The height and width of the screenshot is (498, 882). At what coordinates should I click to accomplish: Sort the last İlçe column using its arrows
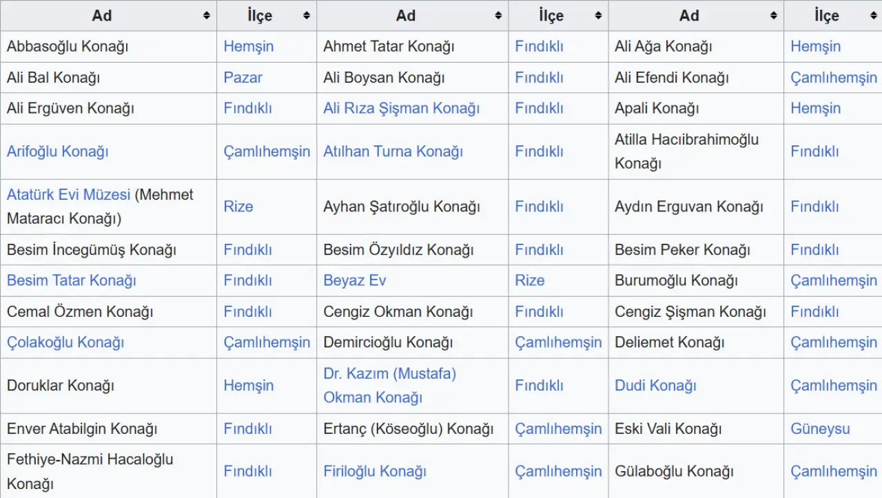pyautogui.click(x=873, y=16)
